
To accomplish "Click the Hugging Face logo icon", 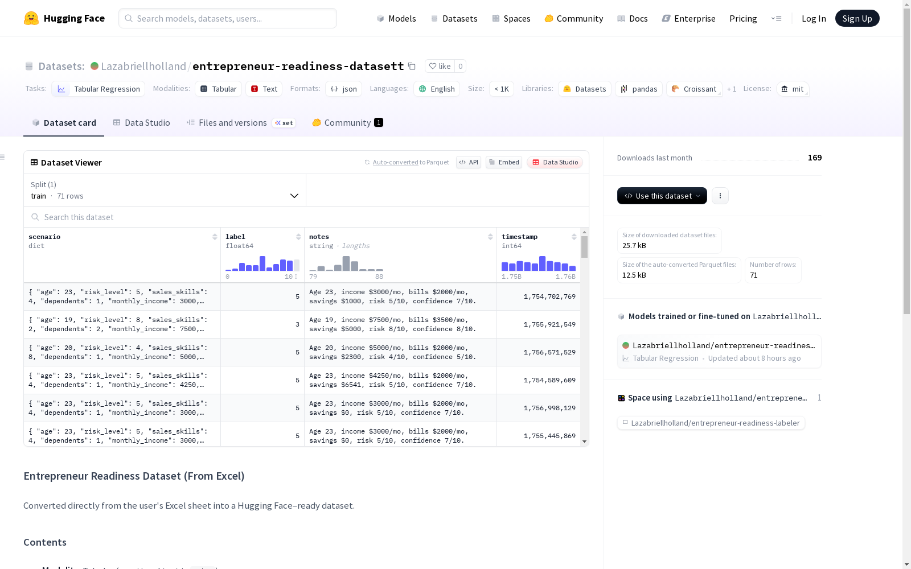I will 31,18.
